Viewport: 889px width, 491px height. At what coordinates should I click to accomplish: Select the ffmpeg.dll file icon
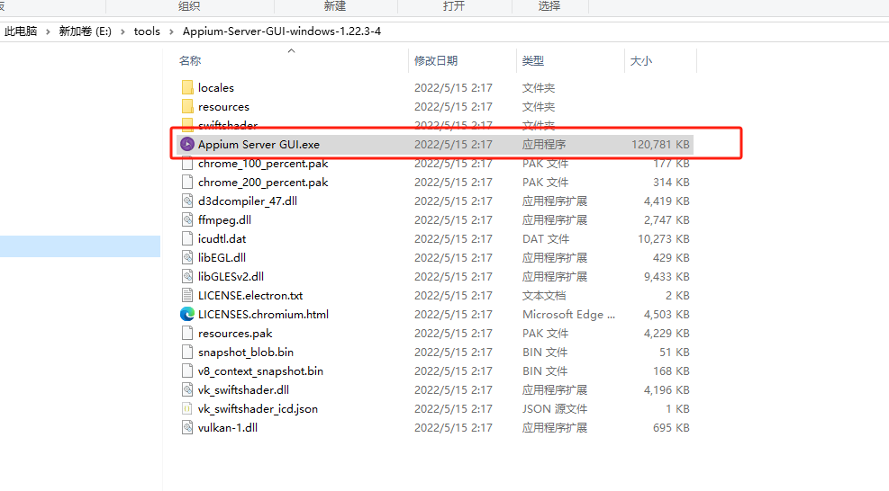[x=187, y=219]
